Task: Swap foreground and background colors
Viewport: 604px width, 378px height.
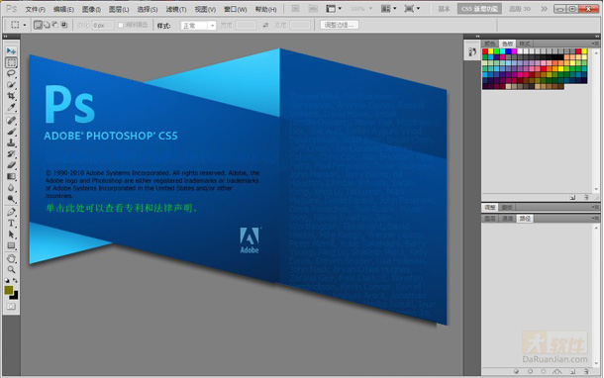Action: coord(15,281)
